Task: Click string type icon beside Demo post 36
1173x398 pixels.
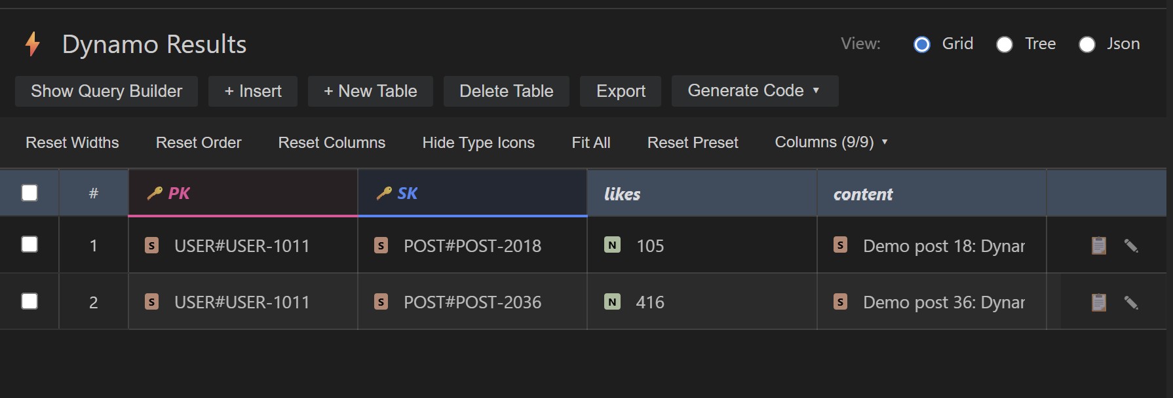Action: (841, 301)
